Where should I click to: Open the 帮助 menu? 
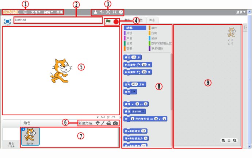[x=59, y=12]
